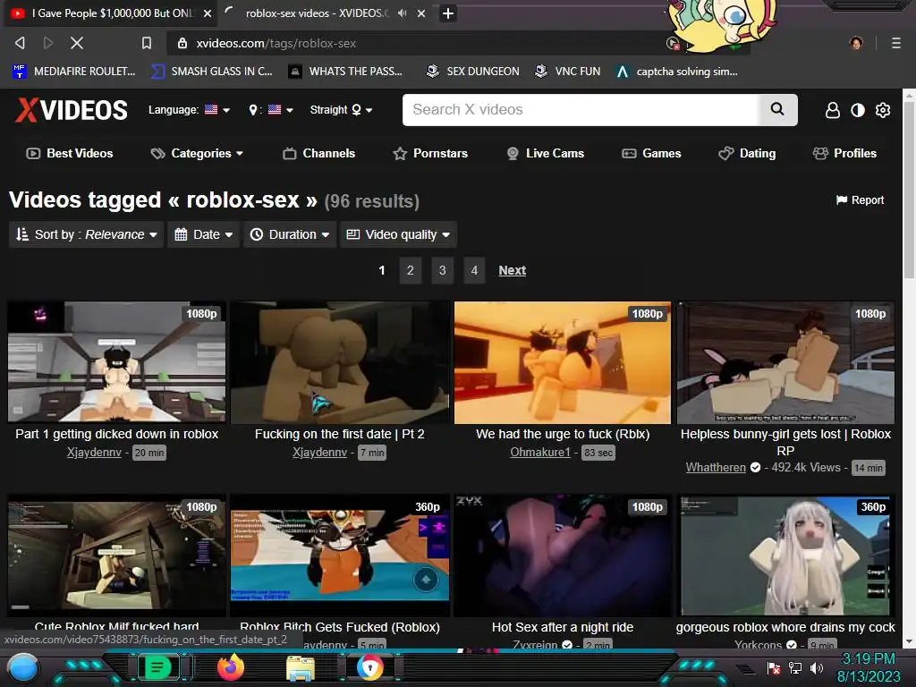This screenshot has height=687, width=916.
Task: Expand the Duration filter dropdown
Action: 290,234
